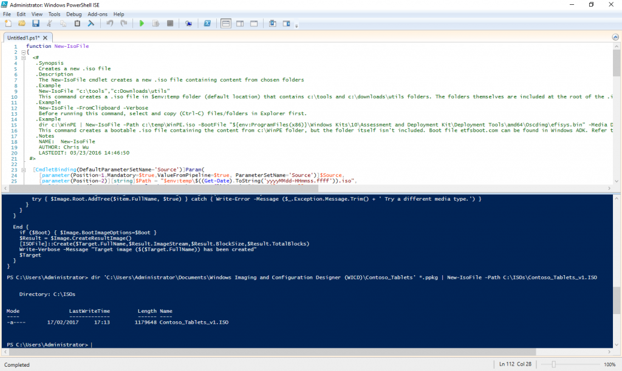The height and width of the screenshot is (371, 622).
Task: Click the Copy icon in toolbar
Action: (x=63, y=24)
